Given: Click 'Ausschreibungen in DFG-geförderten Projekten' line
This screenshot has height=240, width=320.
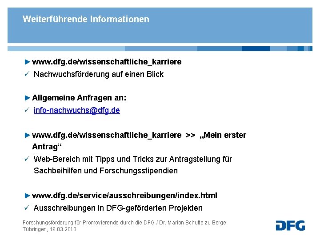Looking at the screenshot, I should coord(118,208).
